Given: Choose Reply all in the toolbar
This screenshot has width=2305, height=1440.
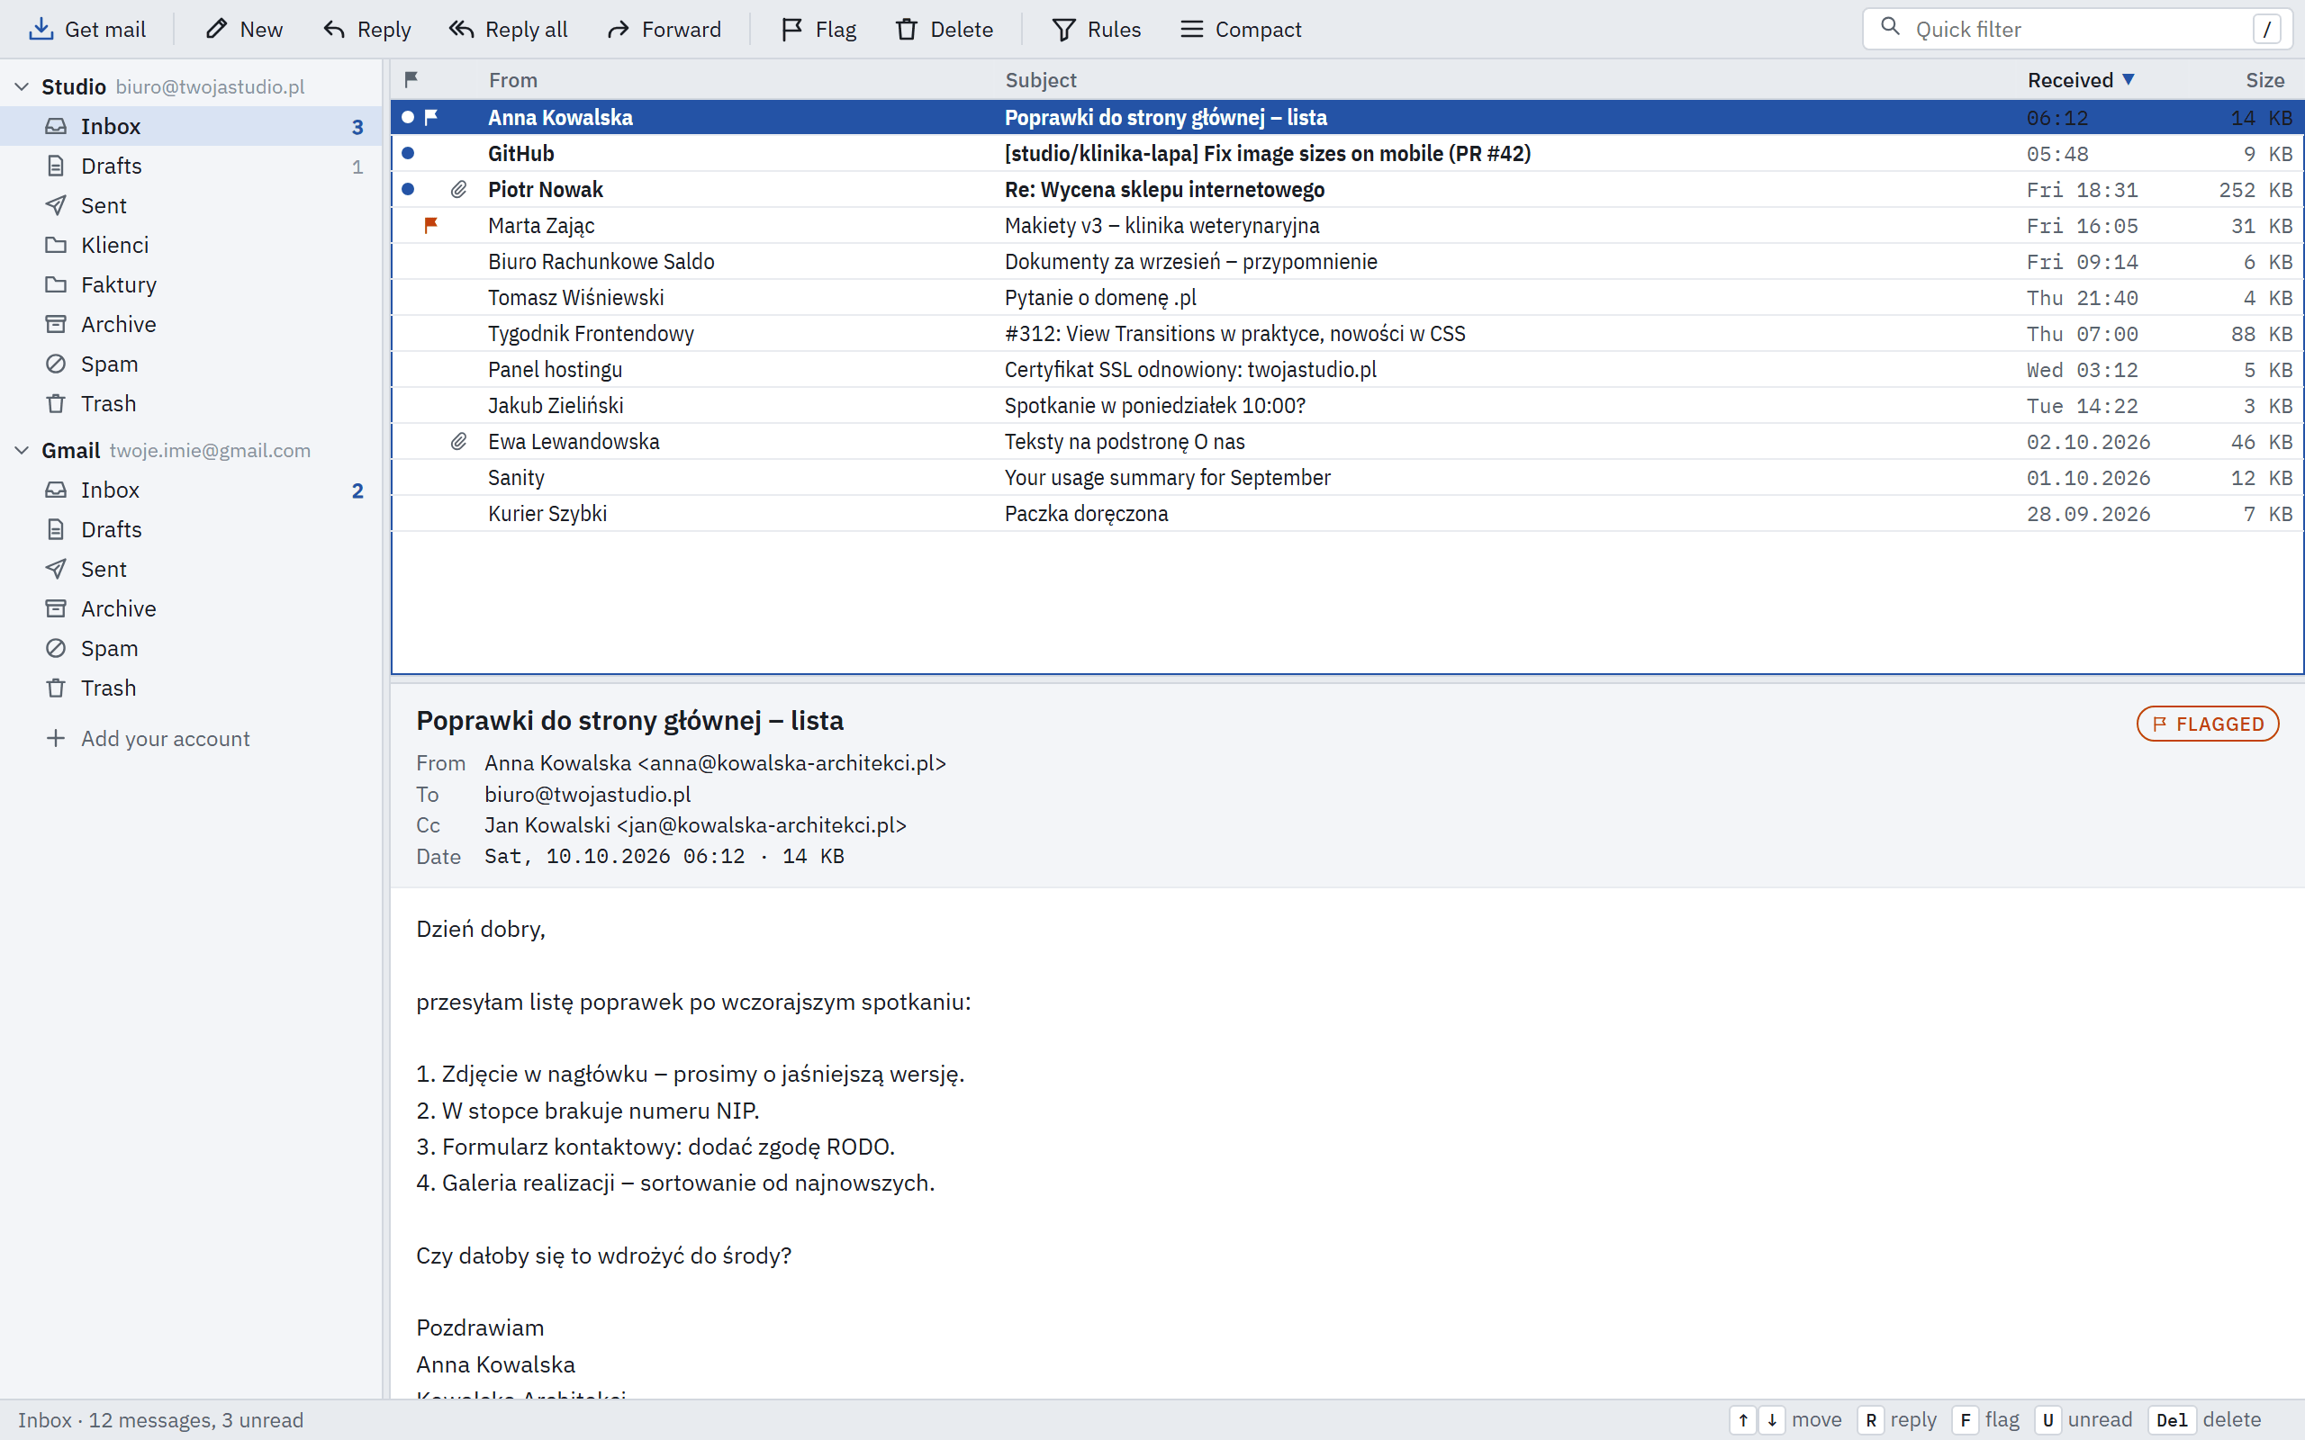Looking at the screenshot, I should click(x=509, y=30).
